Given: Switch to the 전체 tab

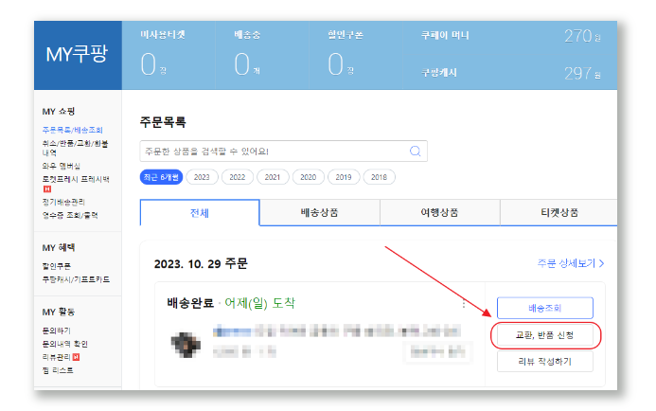Looking at the screenshot, I should click(x=200, y=213).
